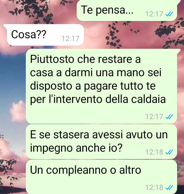Click the word "impegno" in the sent message

[x=51, y=148]
